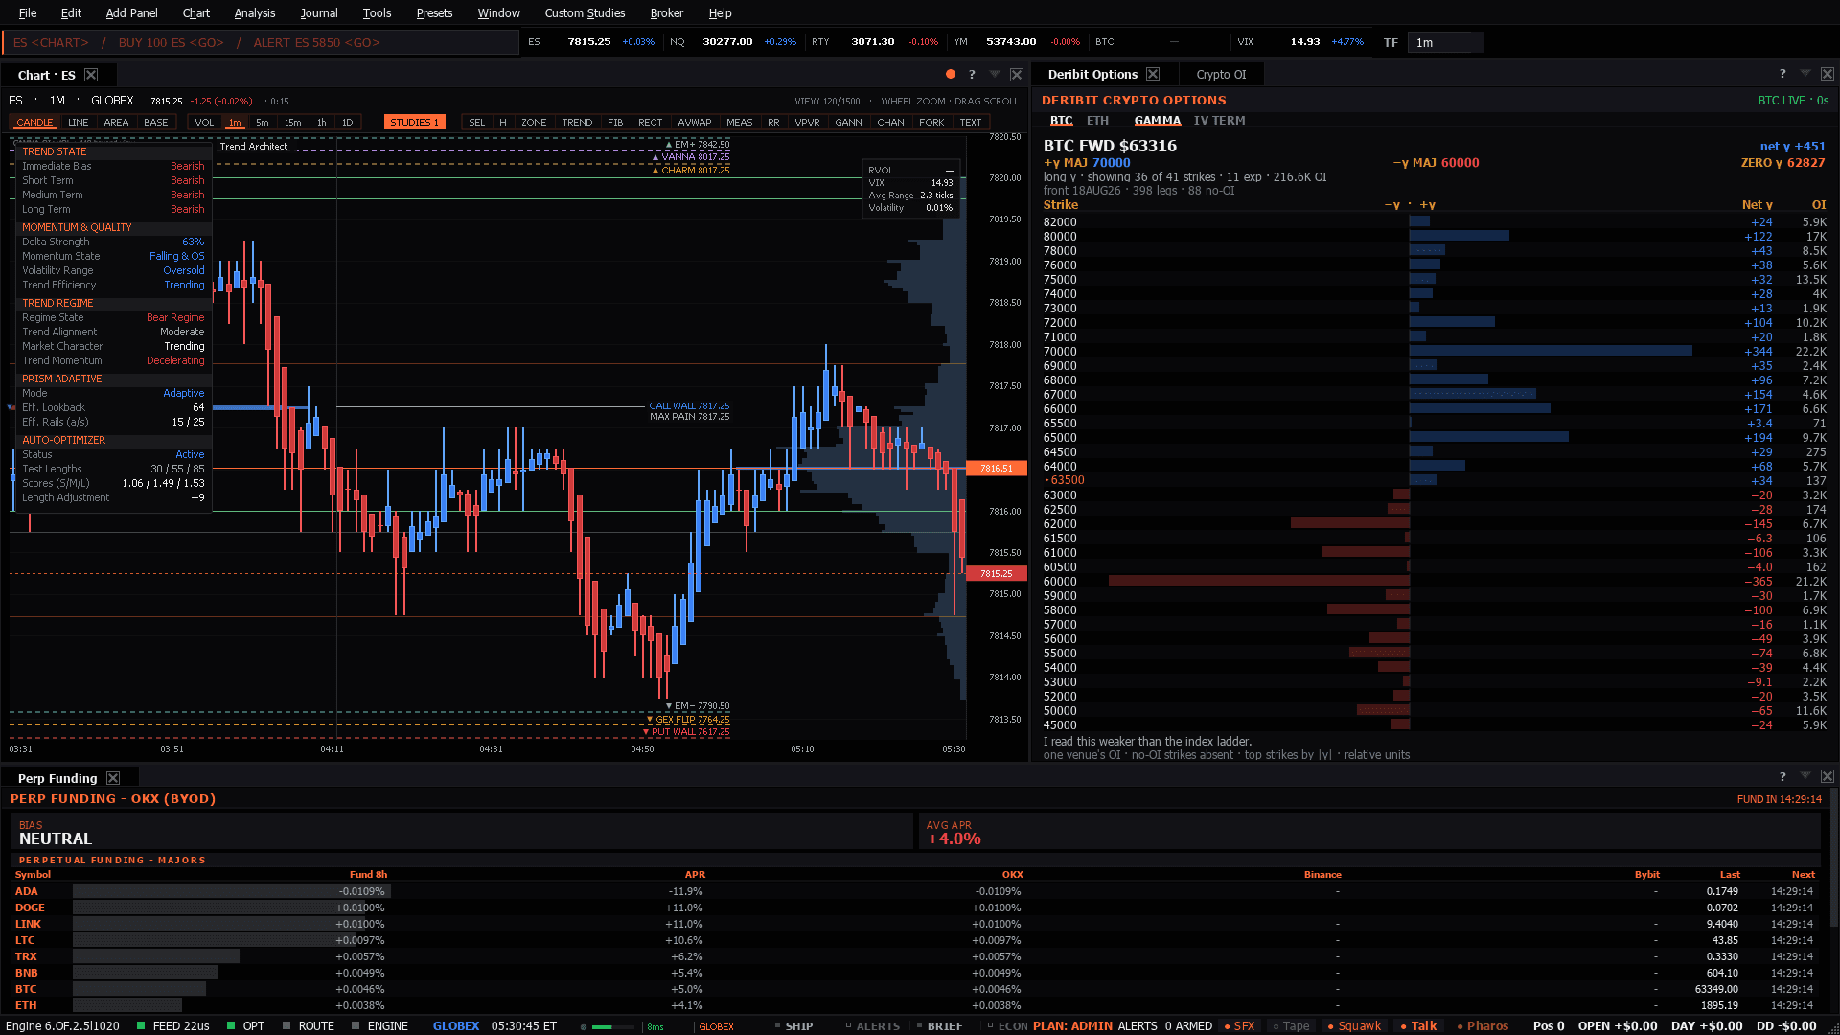The height and width of the screenshot is (1035, 1840).
Task: Click the 70000 strike gamma bar
Action: point(1550,351)
